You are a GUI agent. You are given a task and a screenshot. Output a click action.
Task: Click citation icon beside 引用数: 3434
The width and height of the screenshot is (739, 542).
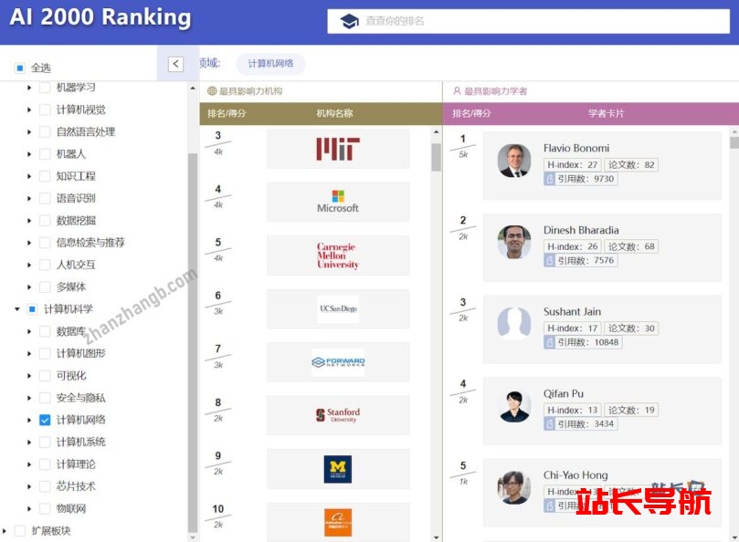550,423
